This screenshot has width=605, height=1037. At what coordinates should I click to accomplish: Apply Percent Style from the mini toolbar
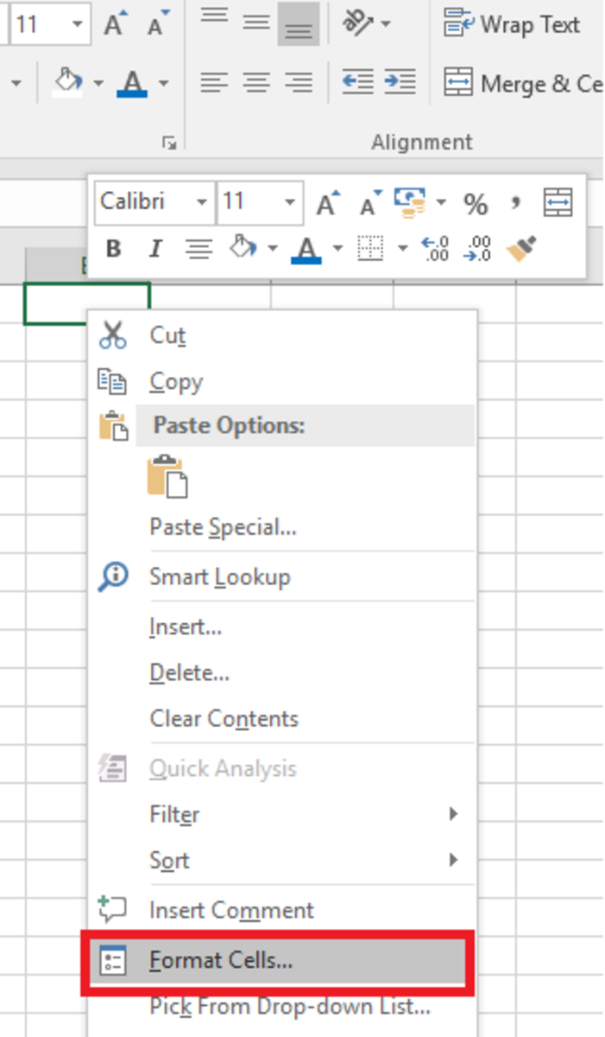coord(477,203)
